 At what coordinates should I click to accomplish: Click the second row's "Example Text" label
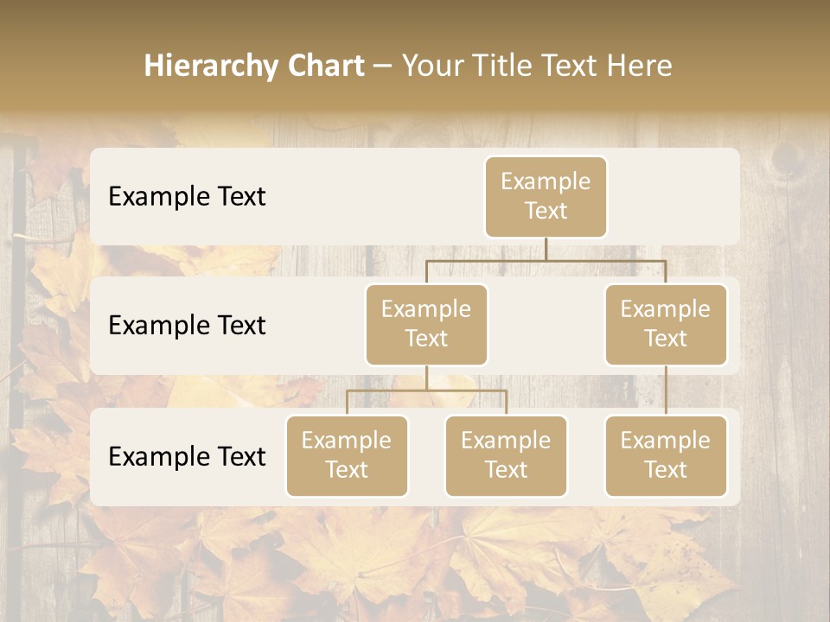pos(187,326)
